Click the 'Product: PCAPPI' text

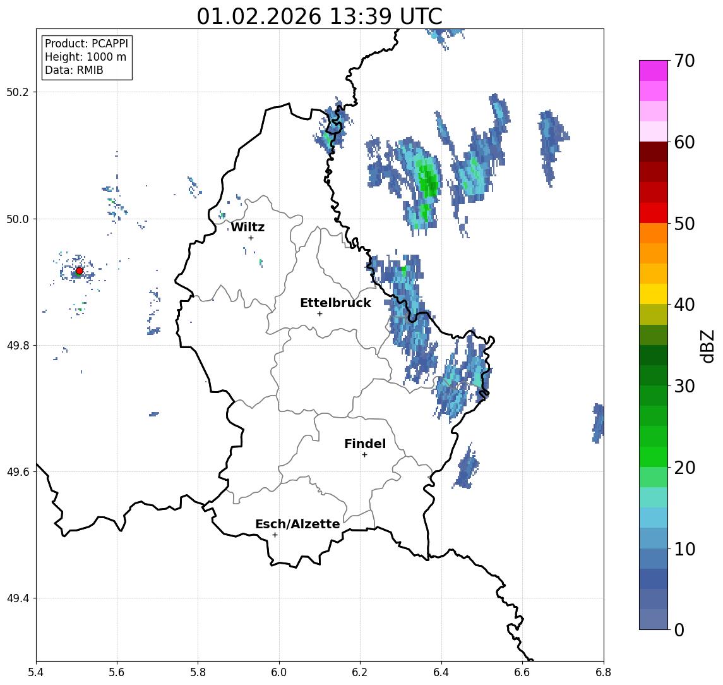tap(87, 44)
